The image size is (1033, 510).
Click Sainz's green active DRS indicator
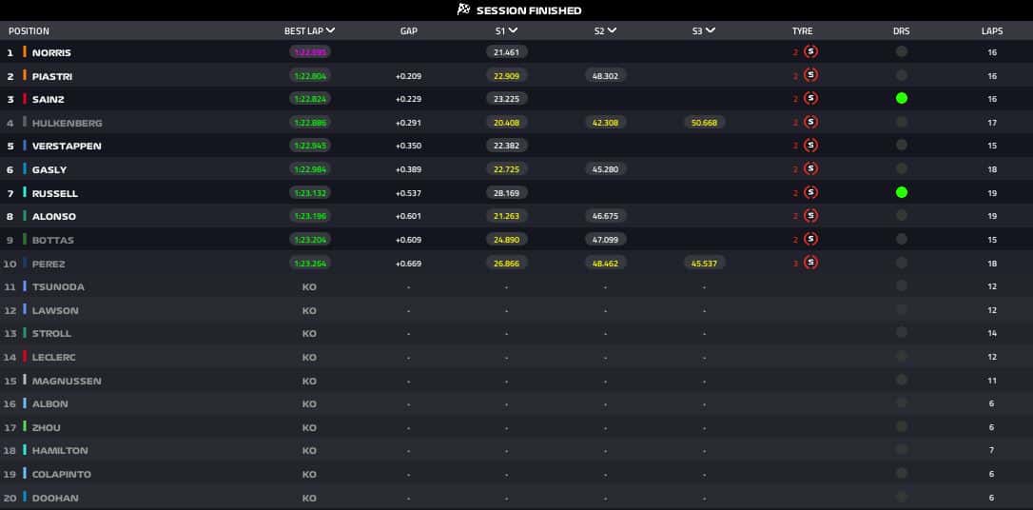click(x=902, y=98)
